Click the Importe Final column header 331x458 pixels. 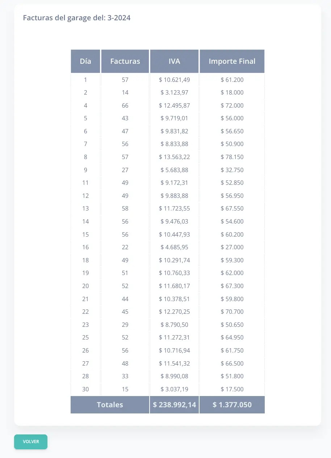[232, 61]
